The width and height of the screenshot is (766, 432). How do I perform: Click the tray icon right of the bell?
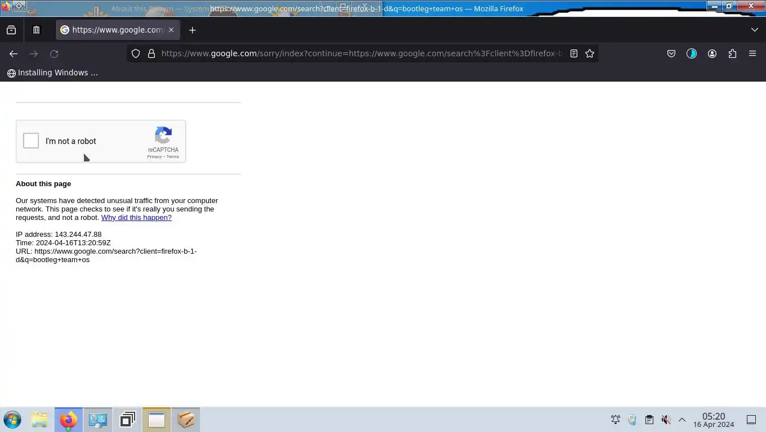tap(632, 420)
